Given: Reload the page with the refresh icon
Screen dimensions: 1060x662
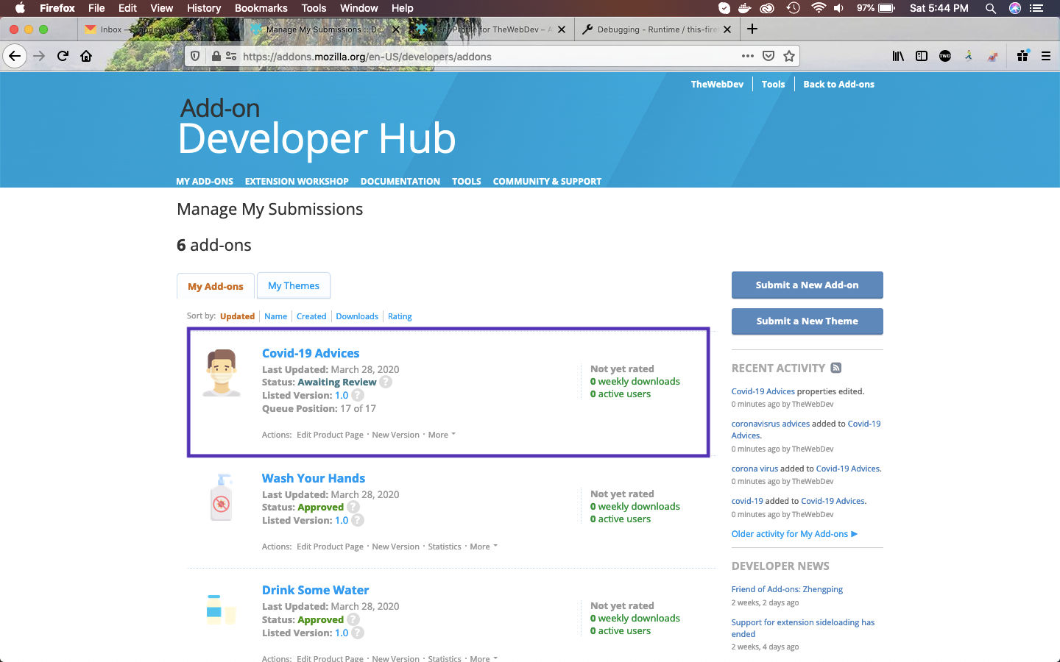Looking at the screenshot, I should [63, 56].
